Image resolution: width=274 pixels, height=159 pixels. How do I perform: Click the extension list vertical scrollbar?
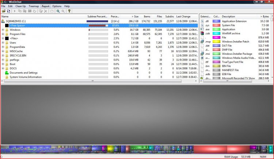(272, 47)
